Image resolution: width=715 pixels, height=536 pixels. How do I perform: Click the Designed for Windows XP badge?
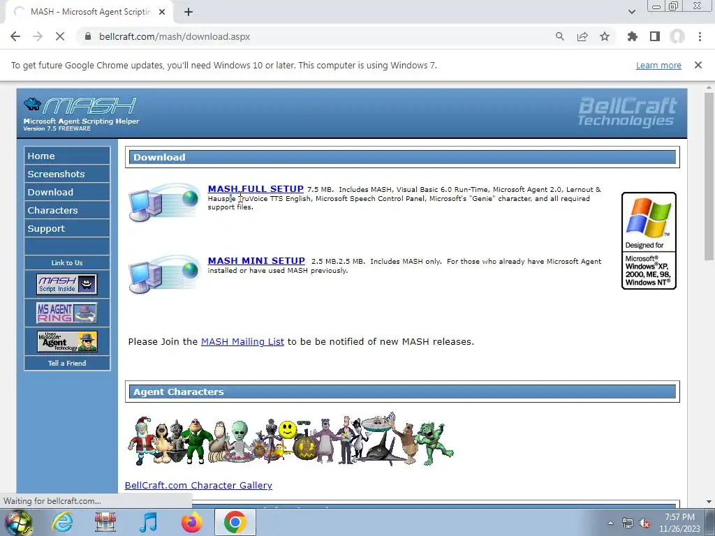click(649, 241)
